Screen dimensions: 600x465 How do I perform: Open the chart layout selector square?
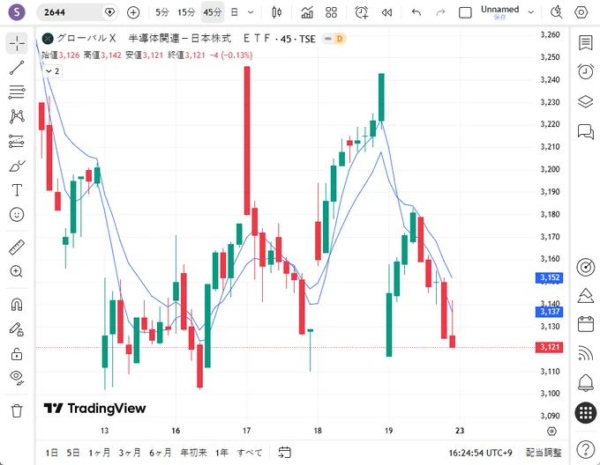[465, 12]
